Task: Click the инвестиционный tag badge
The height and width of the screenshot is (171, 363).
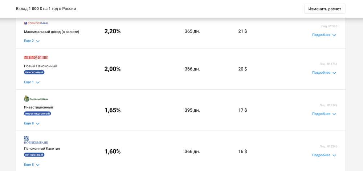Action: pyautogui.click(x=37, y=114)
